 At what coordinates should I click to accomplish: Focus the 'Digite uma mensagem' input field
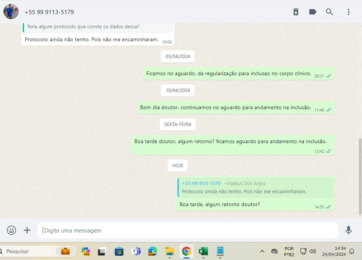[x=188, y=230]
